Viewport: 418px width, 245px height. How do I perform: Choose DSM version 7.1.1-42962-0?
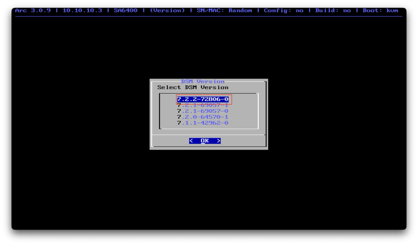pyautogui.click(x=203, y=123)
